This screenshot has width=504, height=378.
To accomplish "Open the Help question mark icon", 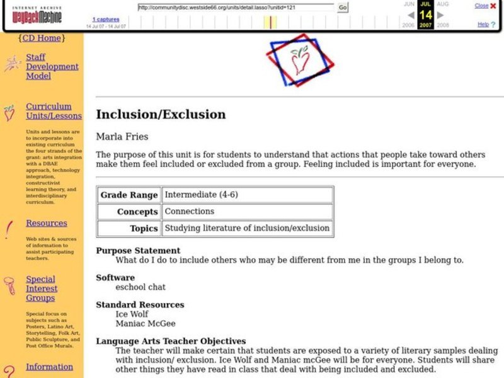I will click(x=493, y=25).
